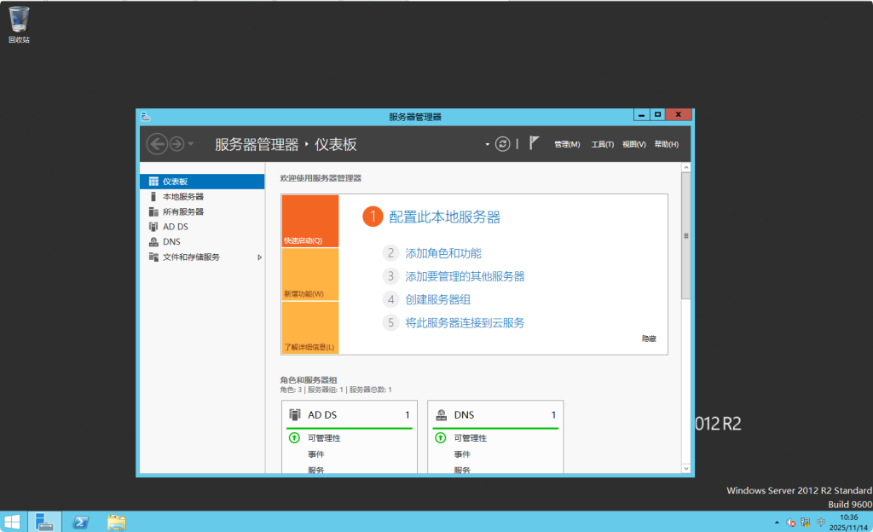Open the notifications flag icon
873x532 pixels.
click(535, 143)
